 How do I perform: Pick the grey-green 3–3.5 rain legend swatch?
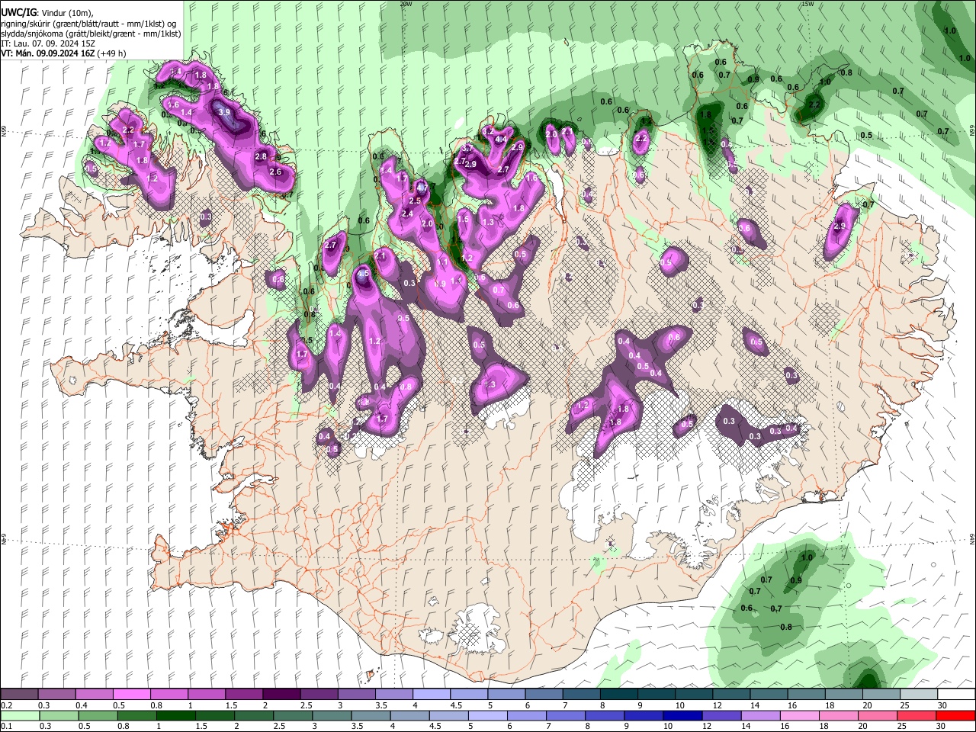click(331, 715)
